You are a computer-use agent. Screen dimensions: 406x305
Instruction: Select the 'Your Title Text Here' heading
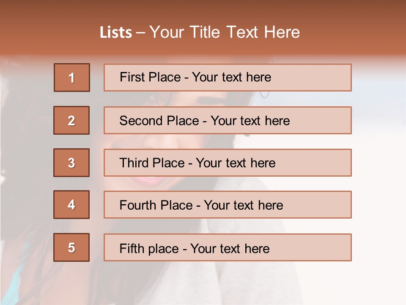(225, 32)
